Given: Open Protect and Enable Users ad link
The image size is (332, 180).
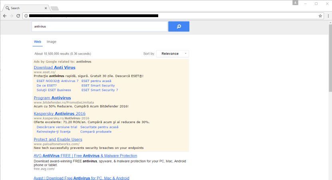Looking at the screenshot, I should pyautogui.click(x=58, y=139).
